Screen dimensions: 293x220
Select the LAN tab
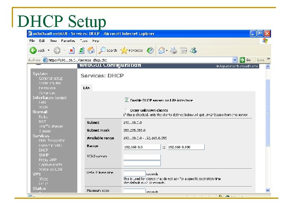coord(87,88)
